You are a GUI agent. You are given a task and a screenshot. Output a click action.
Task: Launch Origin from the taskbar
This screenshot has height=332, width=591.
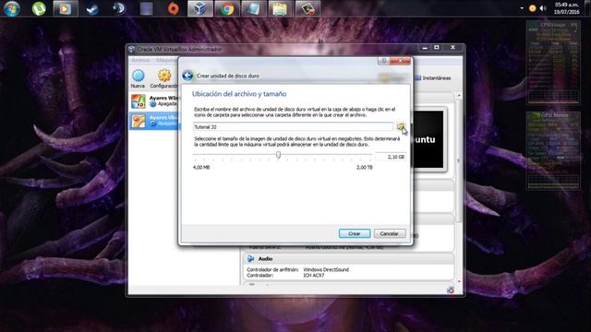tap(173, 8)
